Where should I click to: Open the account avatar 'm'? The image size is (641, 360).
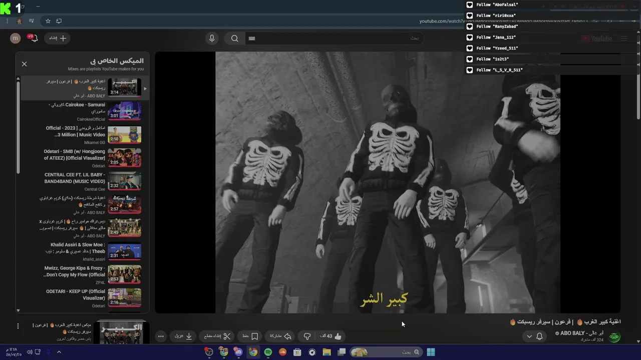[x=16, y=38]
